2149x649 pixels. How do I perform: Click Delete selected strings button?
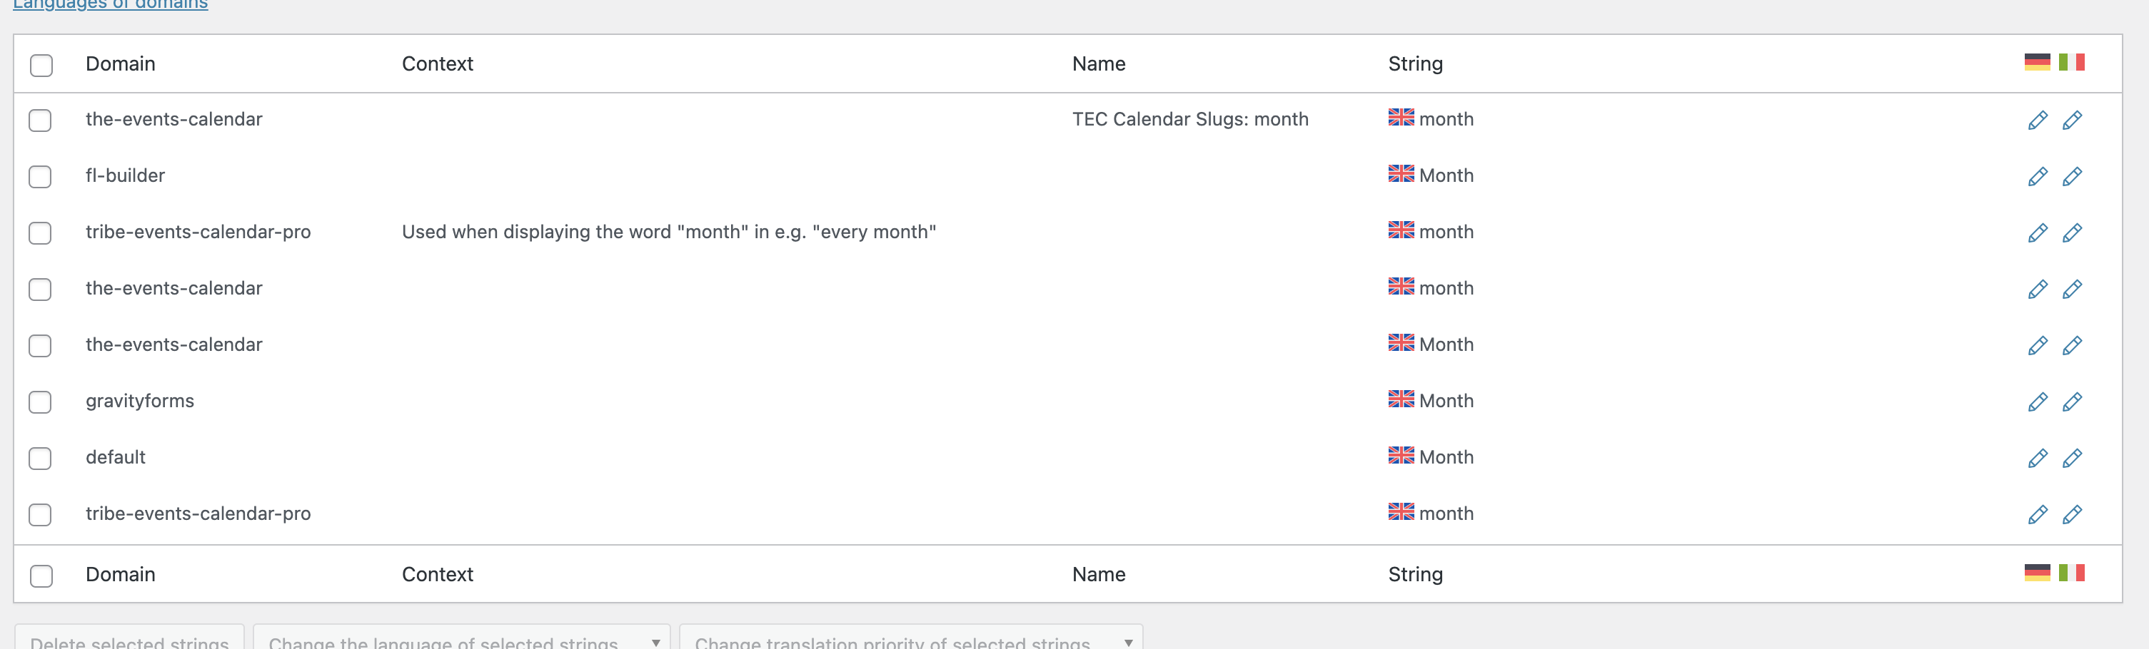pos(129,638)
